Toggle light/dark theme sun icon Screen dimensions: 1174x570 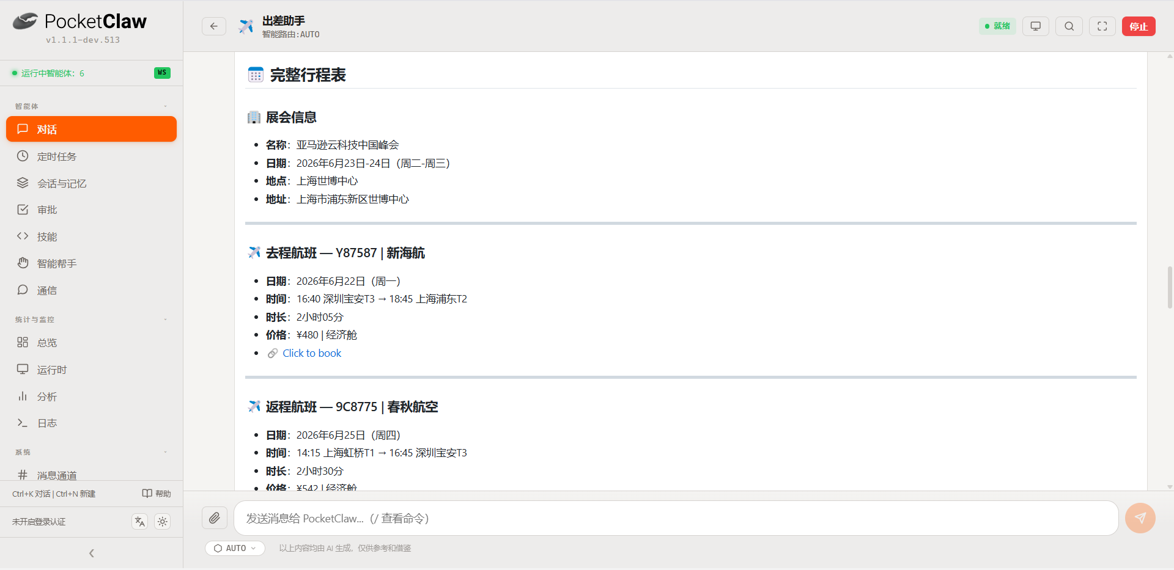pos(163,522)
